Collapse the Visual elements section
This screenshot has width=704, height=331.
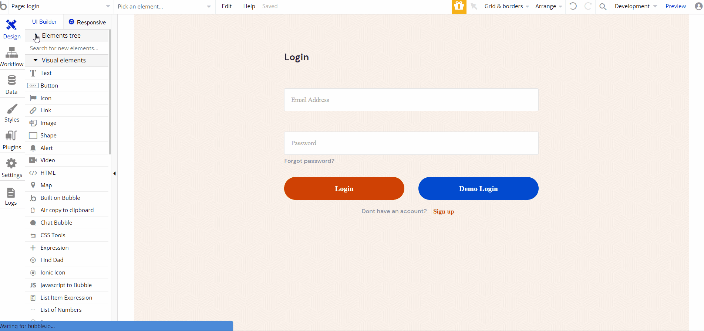36,60
